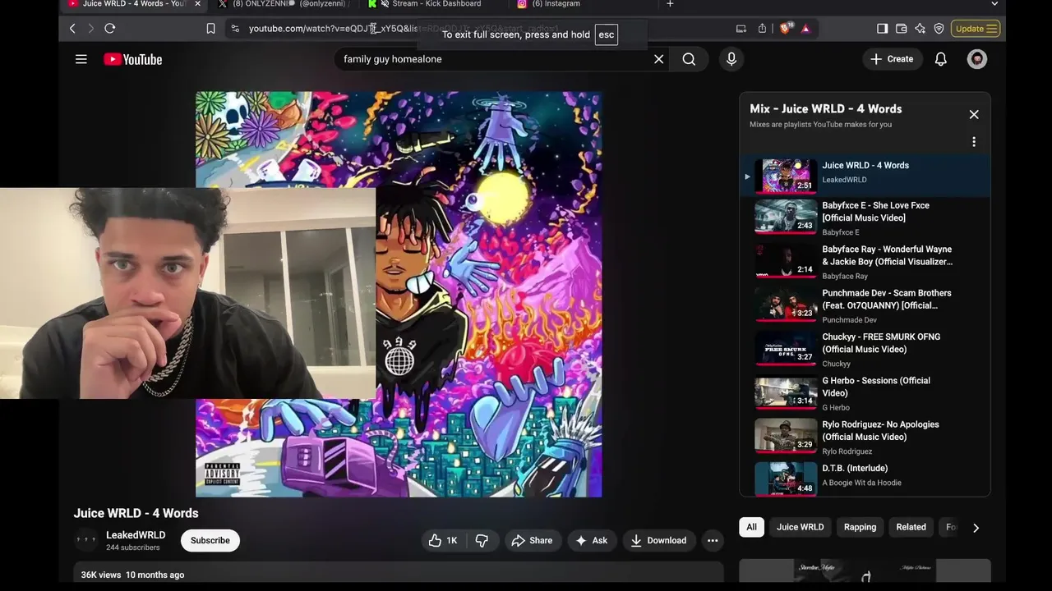This screenshot has width=1052, height=591.
Task: Play Babyface Ray - Wonderful Wayne & Jackie Boy
Action: pos(865,263)
